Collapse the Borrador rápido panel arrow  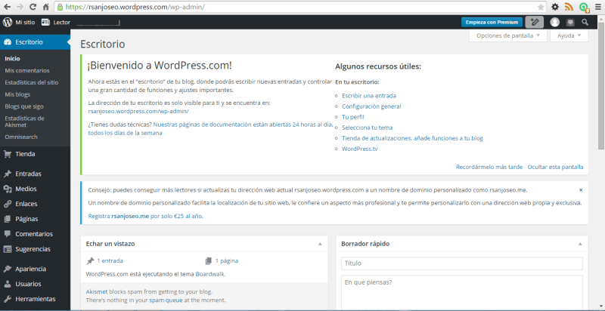[x=580, y=244]
